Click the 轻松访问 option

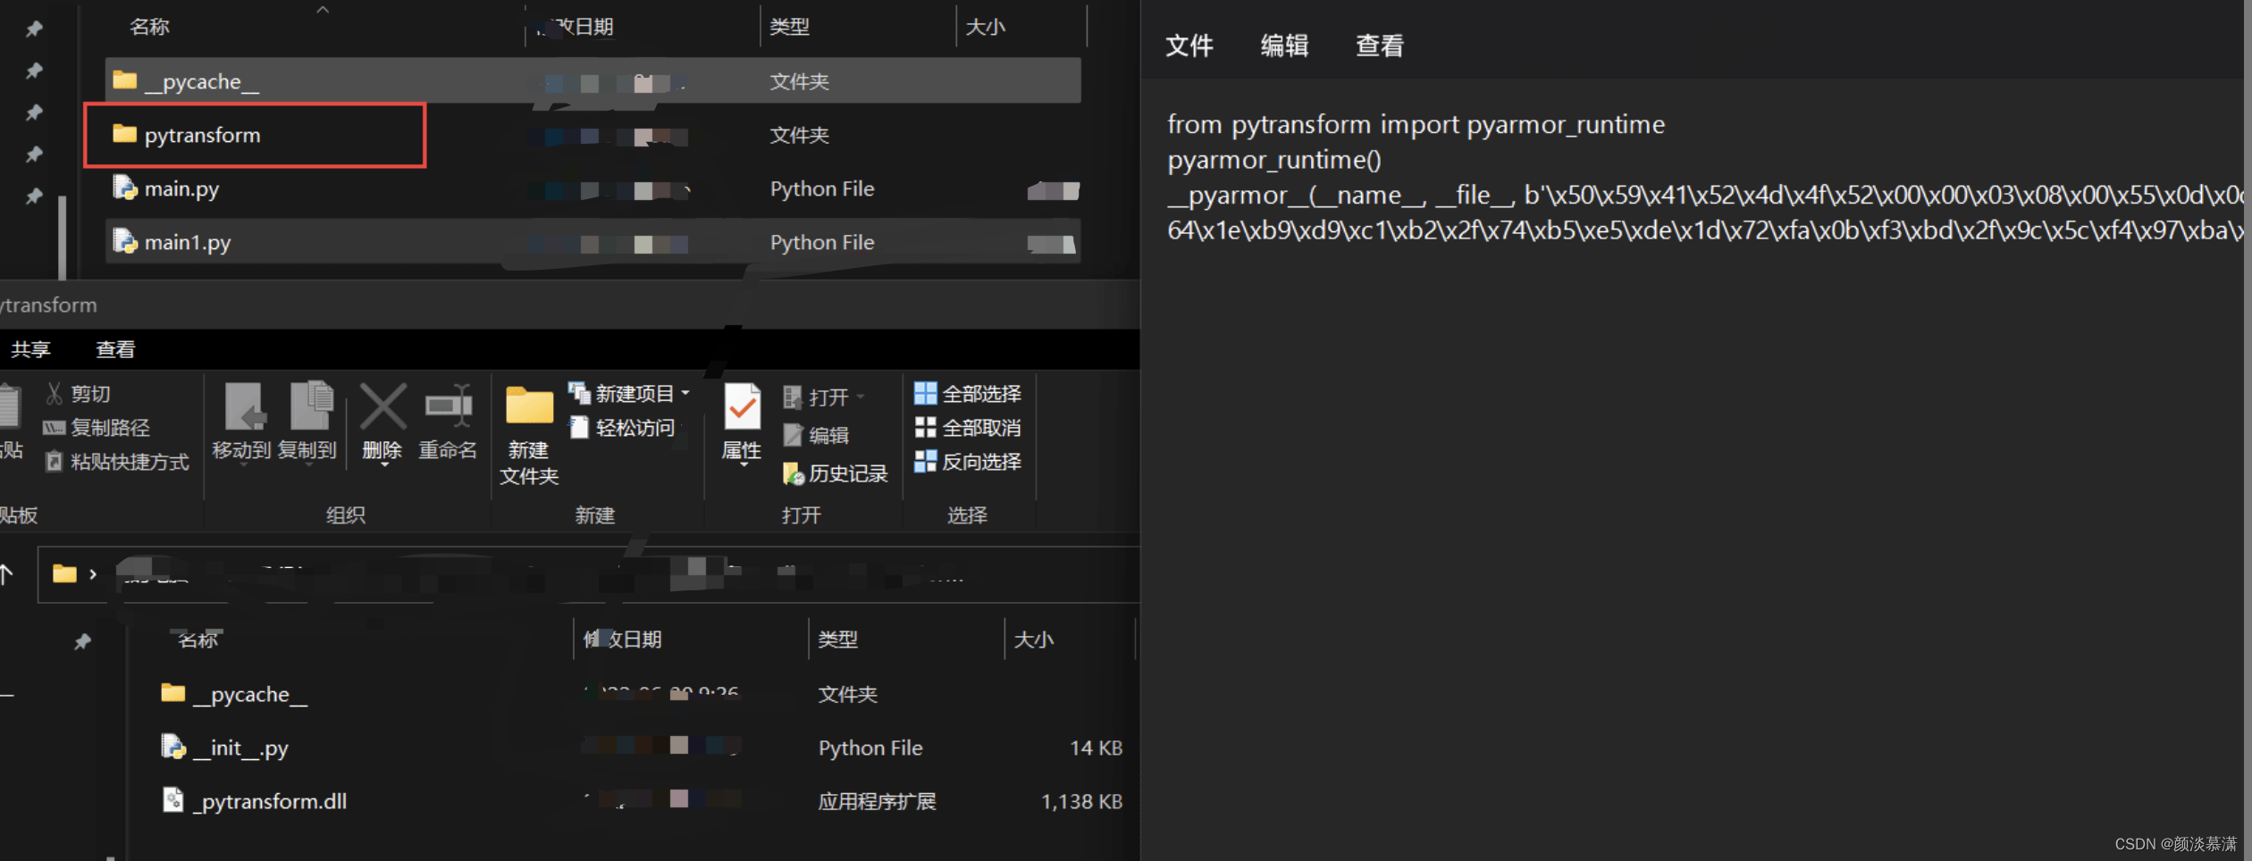(x=629, y=427)
